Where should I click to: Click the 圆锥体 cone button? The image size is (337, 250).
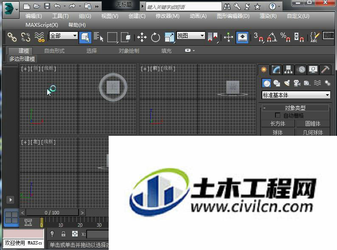pos(313,124)
